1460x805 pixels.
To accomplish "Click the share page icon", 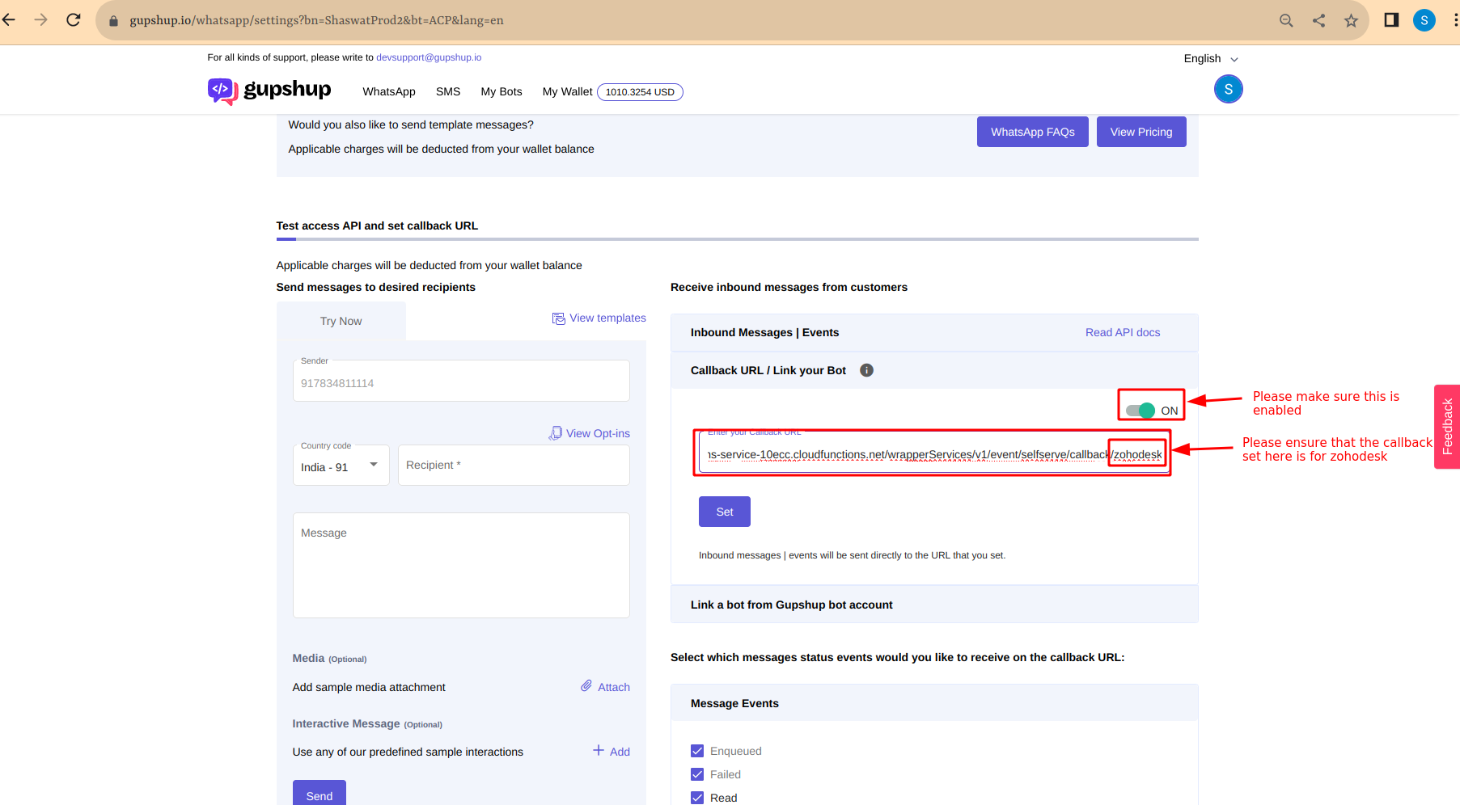I will click(1318, 21).
